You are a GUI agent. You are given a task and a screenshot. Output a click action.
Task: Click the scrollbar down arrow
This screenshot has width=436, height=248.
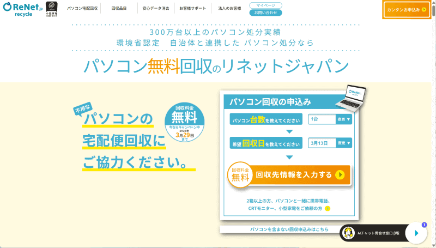click(x=433, y=245)
